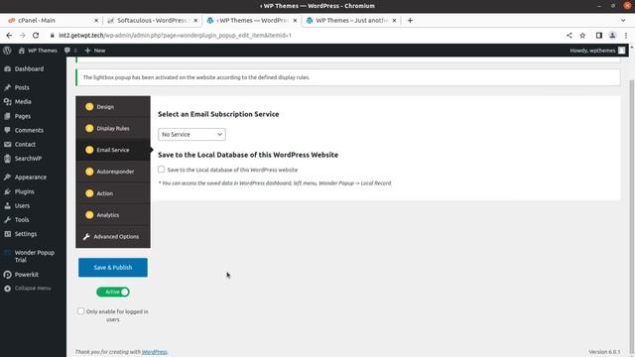This screenshot has width=635, height=357.
Task: Enable Only enable for logged in users
Action: (81, 311)
